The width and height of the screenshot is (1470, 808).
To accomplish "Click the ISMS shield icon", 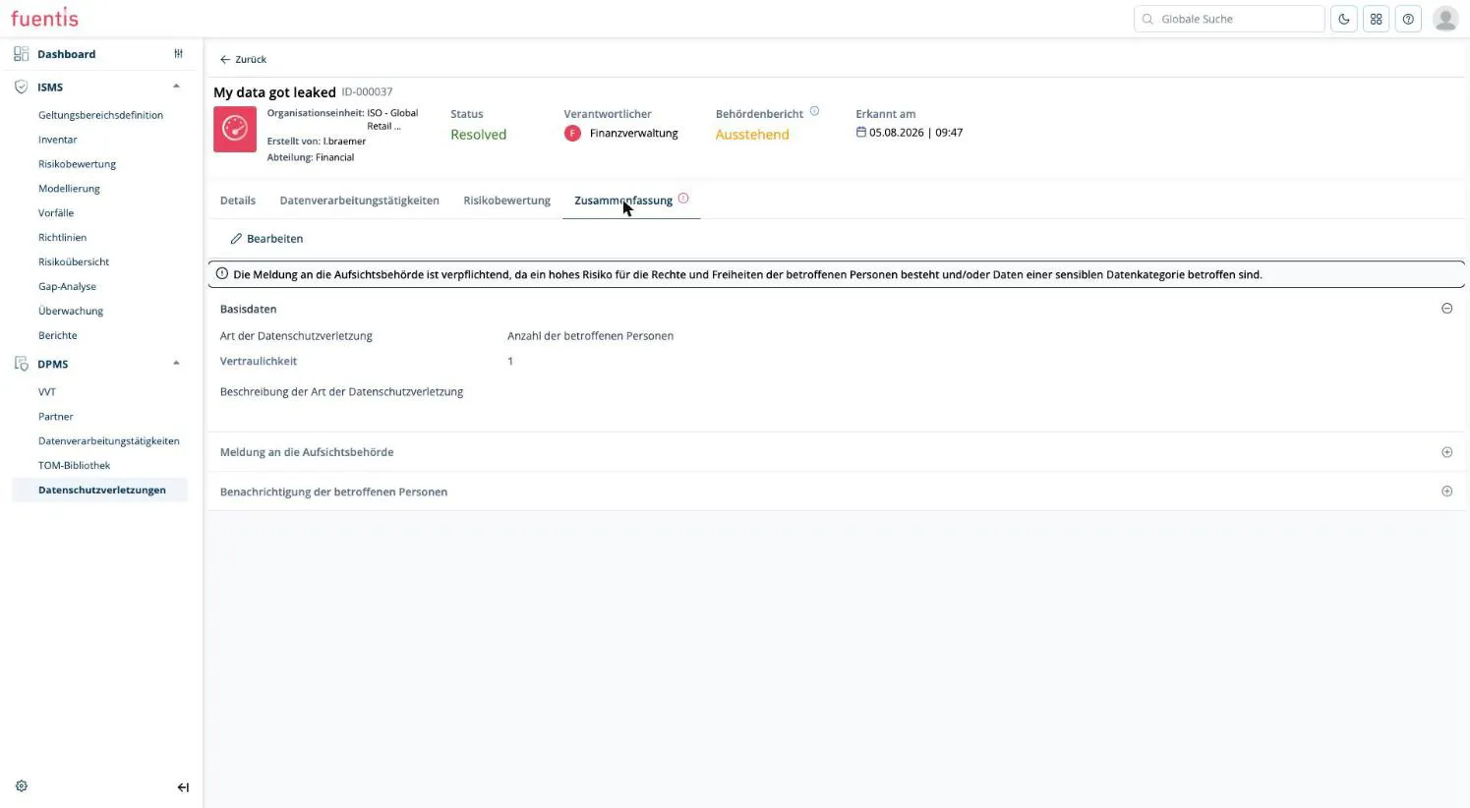I will (x=21, y=87).
